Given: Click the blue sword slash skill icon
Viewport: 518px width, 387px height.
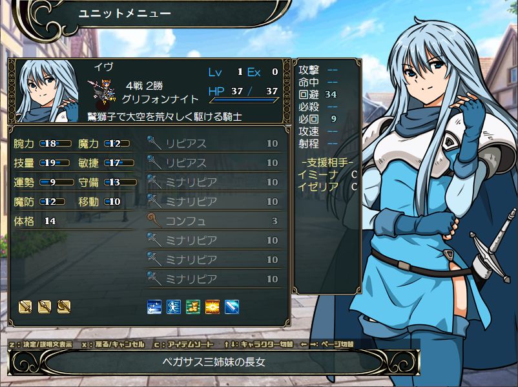Looking at the screenshot, I should (232, 307).
